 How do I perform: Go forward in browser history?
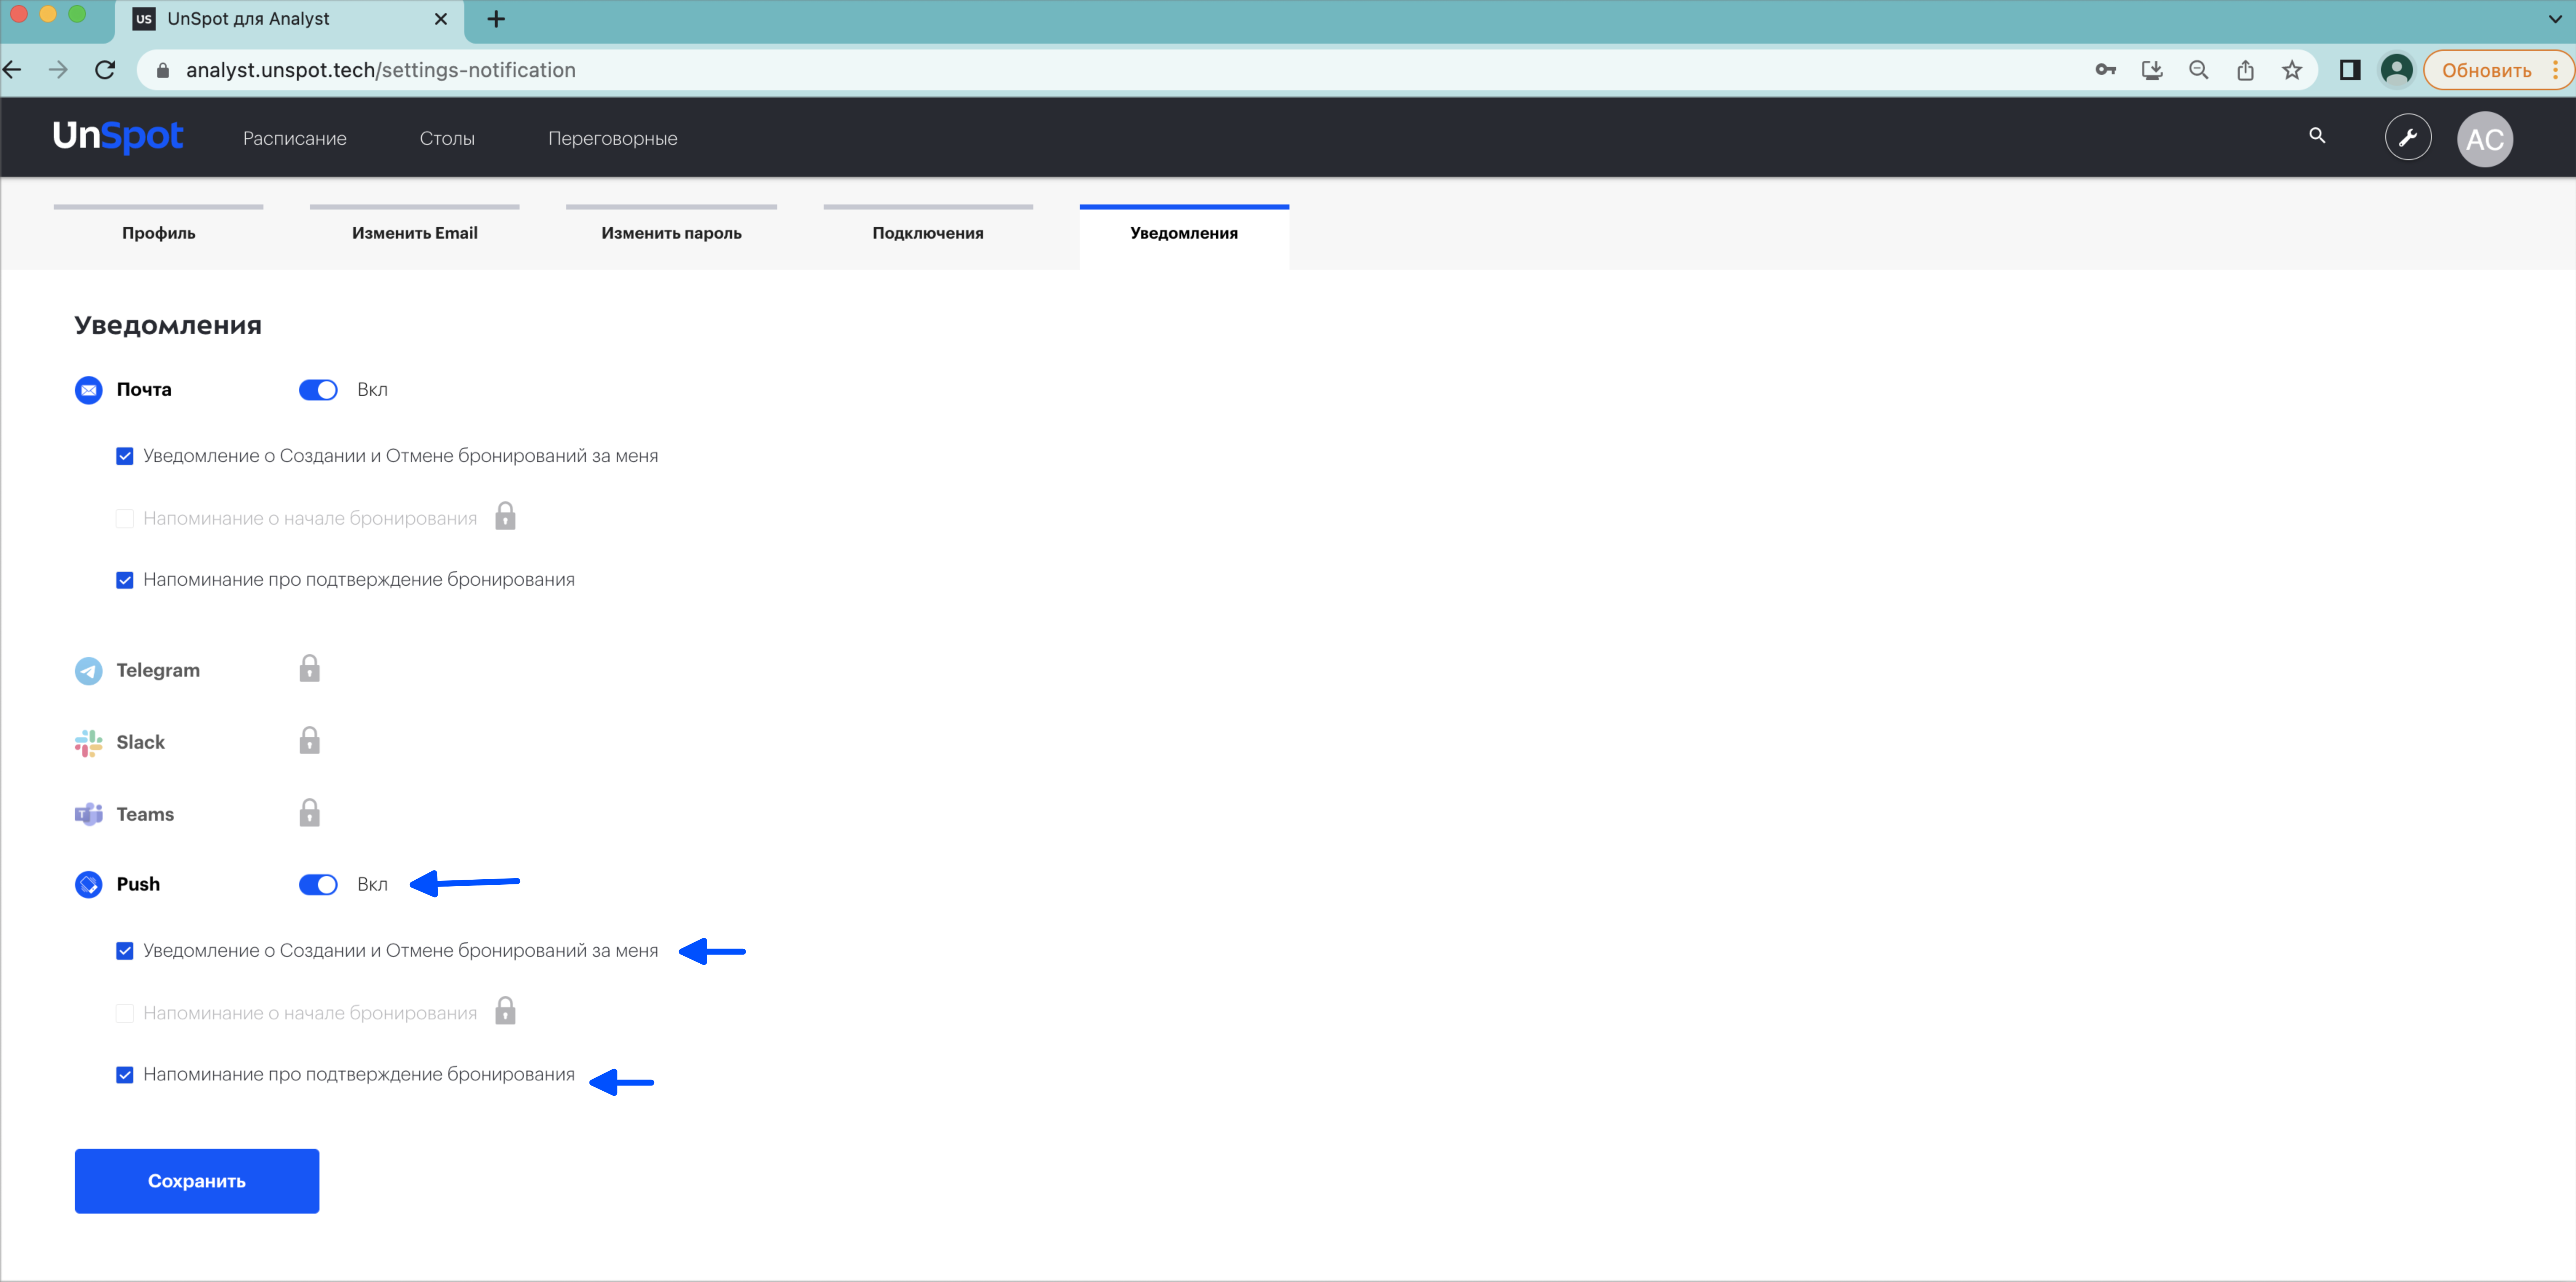(x=58, y=70)
